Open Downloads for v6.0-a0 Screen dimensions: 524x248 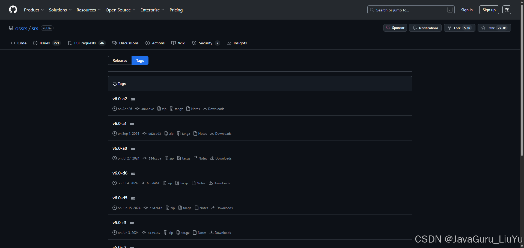point(221,158)
